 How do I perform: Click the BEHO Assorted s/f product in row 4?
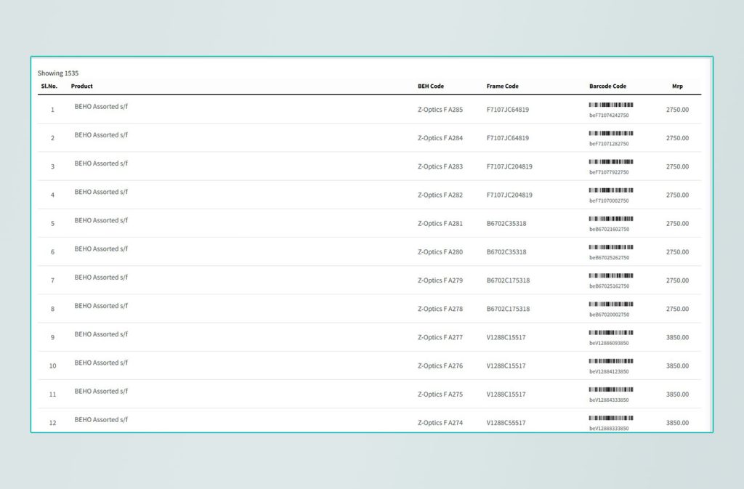[x=101, y=192]
